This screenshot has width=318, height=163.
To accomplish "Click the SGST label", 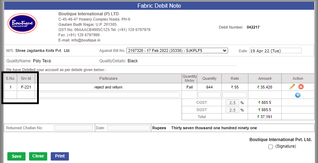I will (x=202, y=110).
